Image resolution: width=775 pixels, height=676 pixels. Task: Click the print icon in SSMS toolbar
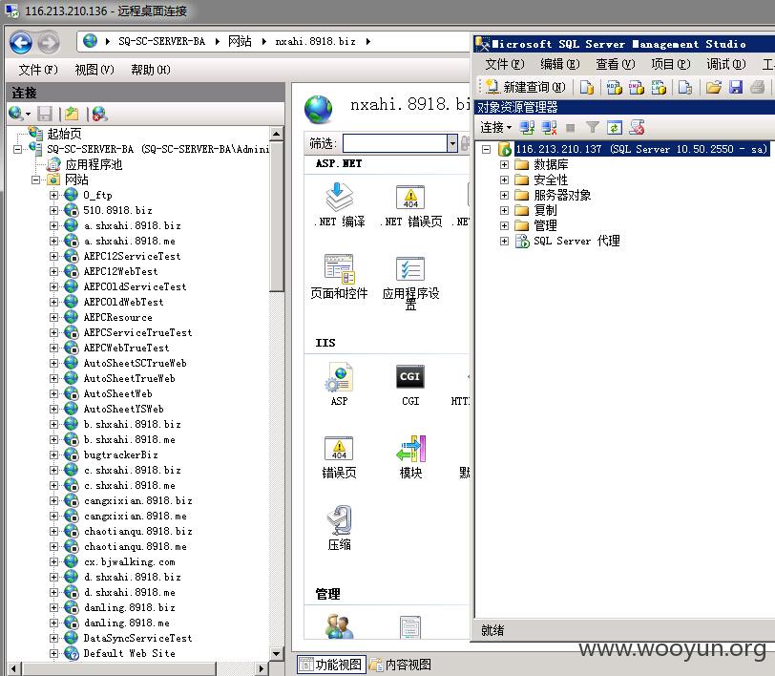click(x=757, y=88)
